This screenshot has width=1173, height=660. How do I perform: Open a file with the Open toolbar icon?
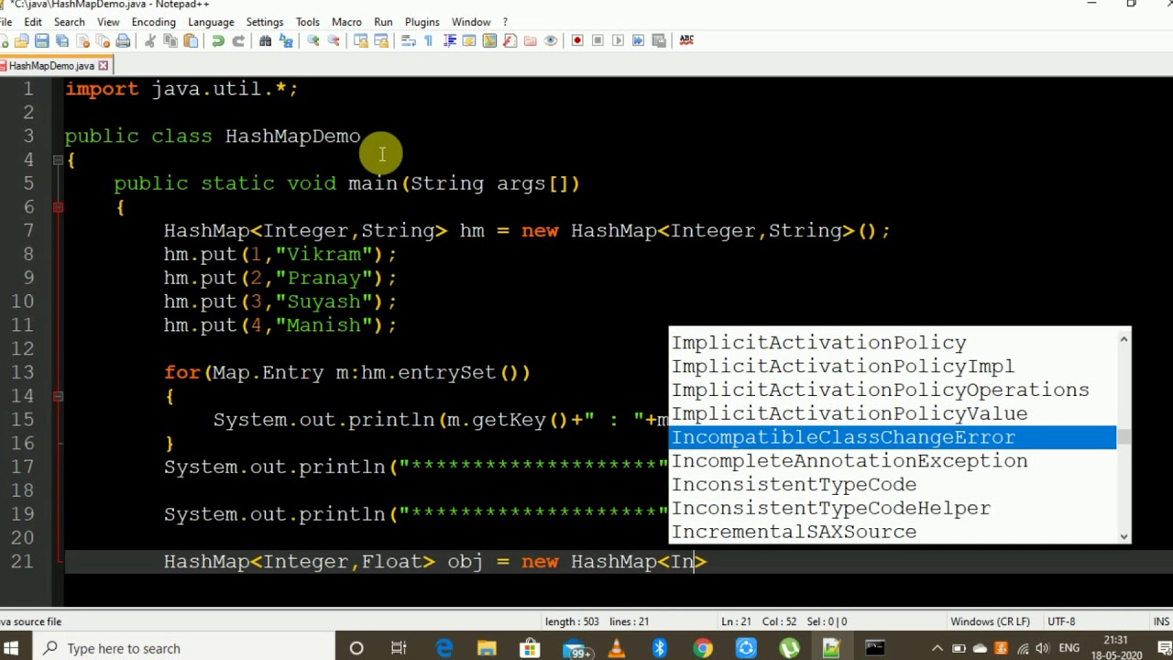tap(21, 40)
